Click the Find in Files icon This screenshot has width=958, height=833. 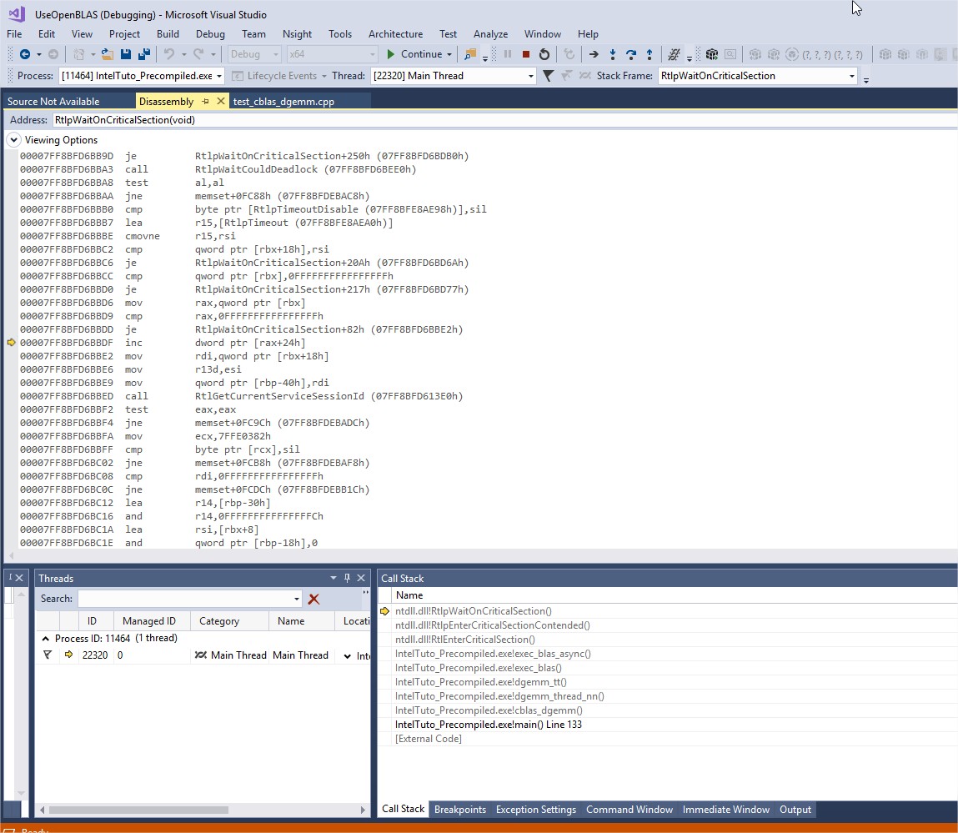click(470, 54)
